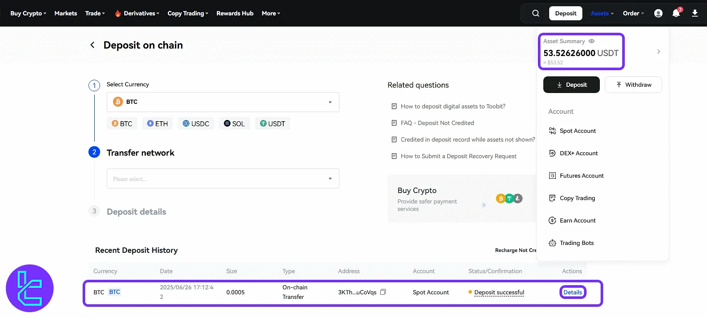Open How to Submit a Deposit Recovery Request
Screen dimensions: 707x318
459,156
